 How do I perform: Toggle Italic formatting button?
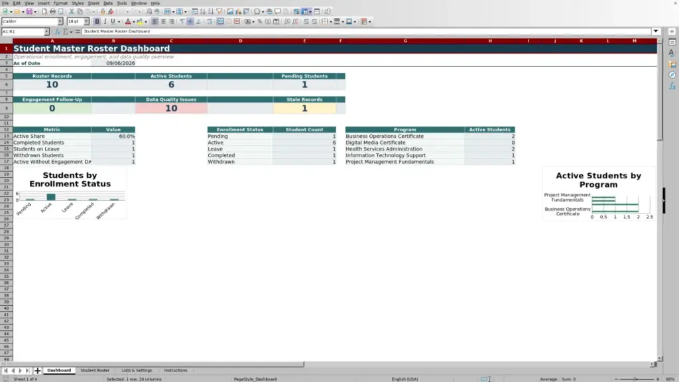pos(105,21)
